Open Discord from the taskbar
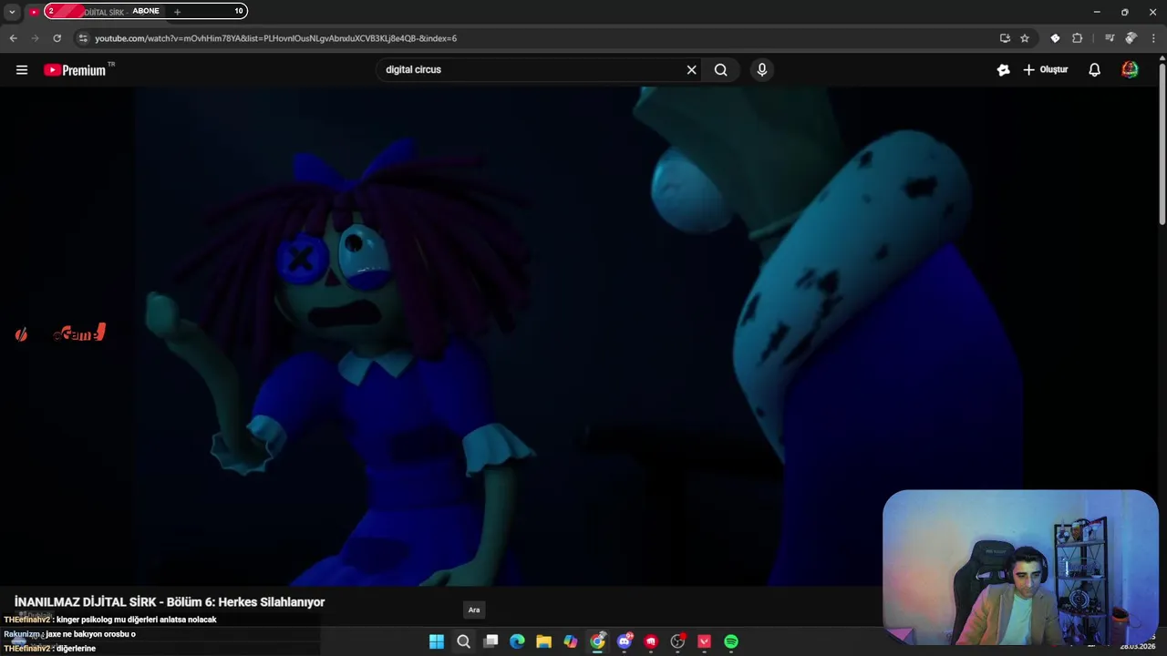1167x656 pixels. click(x=625, y=641)
